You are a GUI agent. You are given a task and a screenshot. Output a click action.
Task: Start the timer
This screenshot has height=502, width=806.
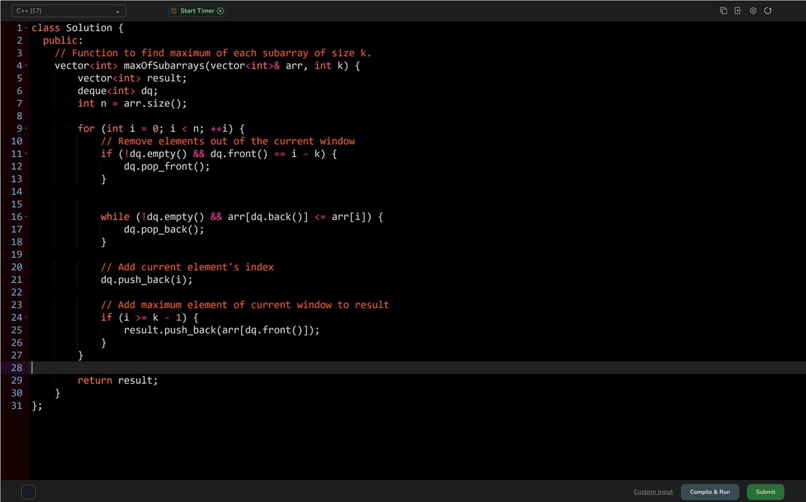click(x=197, y=11)
